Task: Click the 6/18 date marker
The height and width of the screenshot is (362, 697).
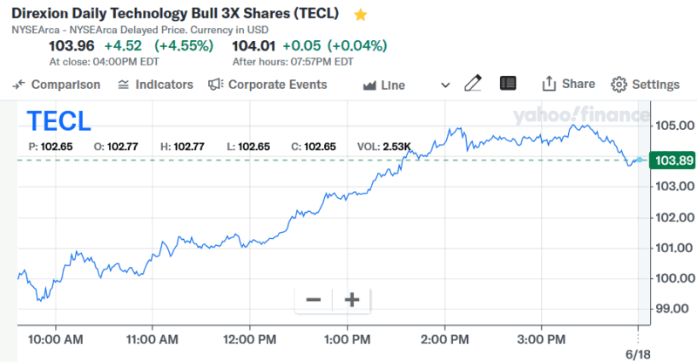Action: pyautogui.click(x=639, y=352)
